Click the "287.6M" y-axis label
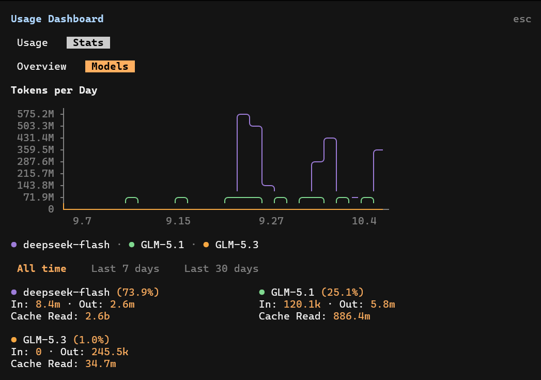This screenshot has width=541, height=380. (36, 161)
